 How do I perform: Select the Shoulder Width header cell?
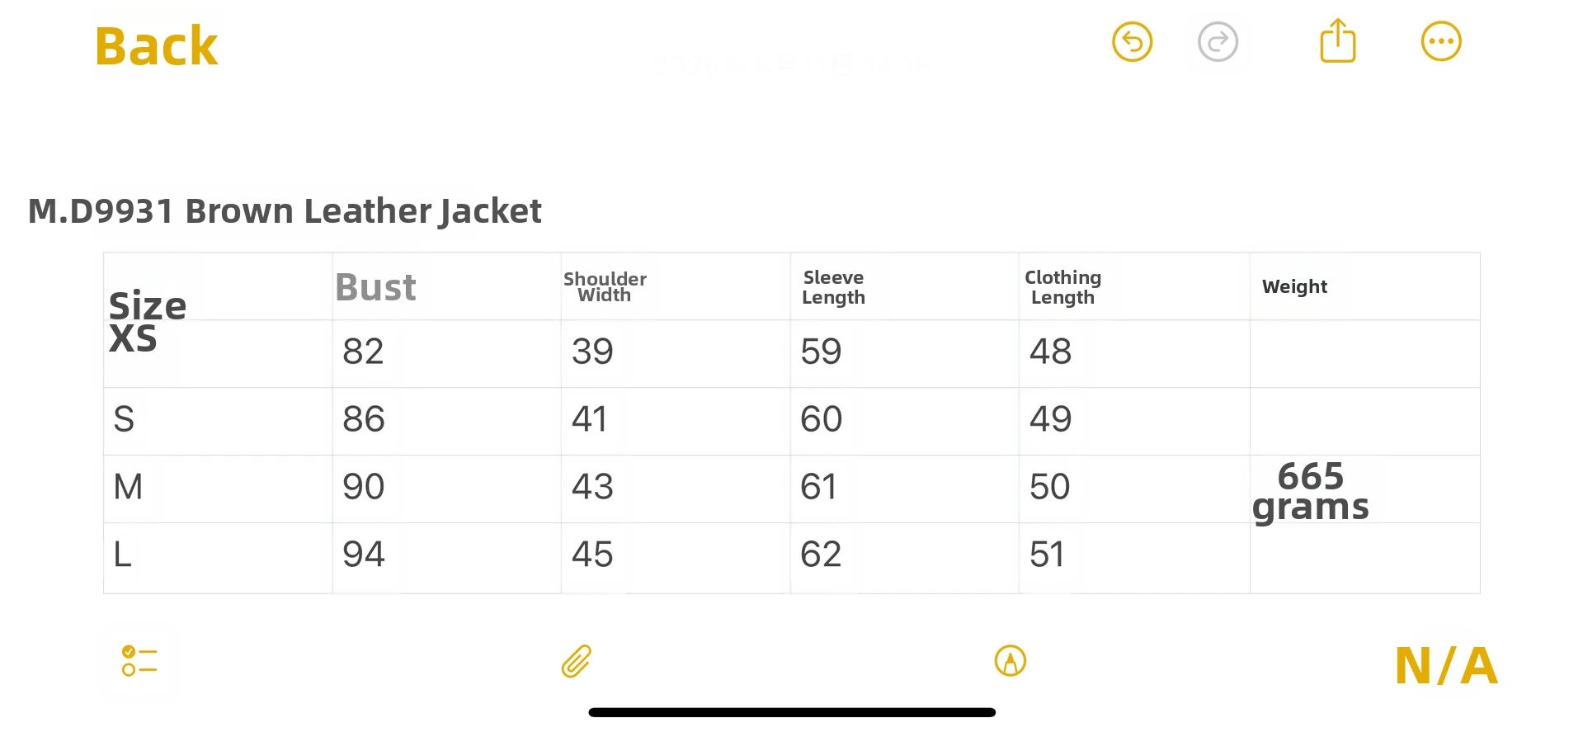605,286
